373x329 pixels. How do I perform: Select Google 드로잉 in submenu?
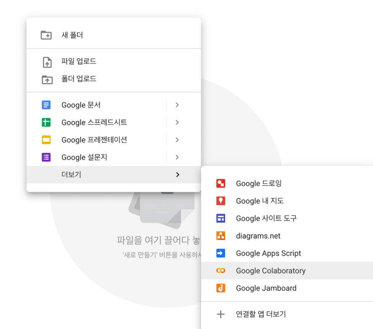(x=287, y=183)
